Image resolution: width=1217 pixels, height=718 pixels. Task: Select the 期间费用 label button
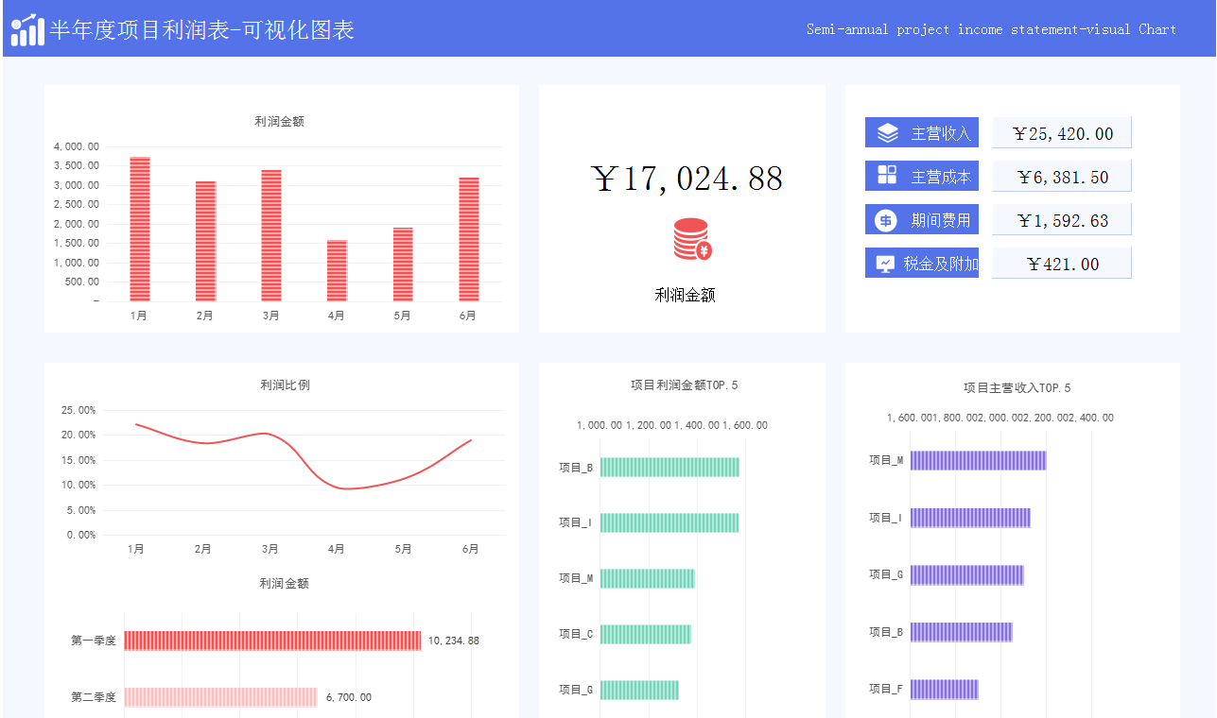(922, 220)
